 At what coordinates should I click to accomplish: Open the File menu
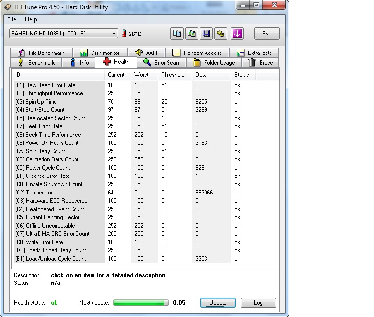coord(12,19)
